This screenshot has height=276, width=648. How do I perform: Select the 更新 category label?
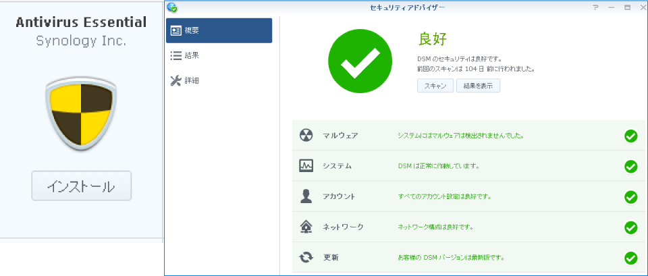(x=331, y=257)
